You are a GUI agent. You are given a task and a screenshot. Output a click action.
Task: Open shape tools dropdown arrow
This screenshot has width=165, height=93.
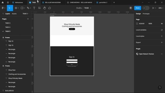24,8
